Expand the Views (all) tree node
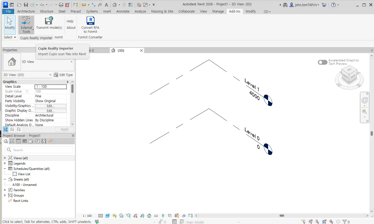This screenshot has width=374, height=224. pos(5,158)
